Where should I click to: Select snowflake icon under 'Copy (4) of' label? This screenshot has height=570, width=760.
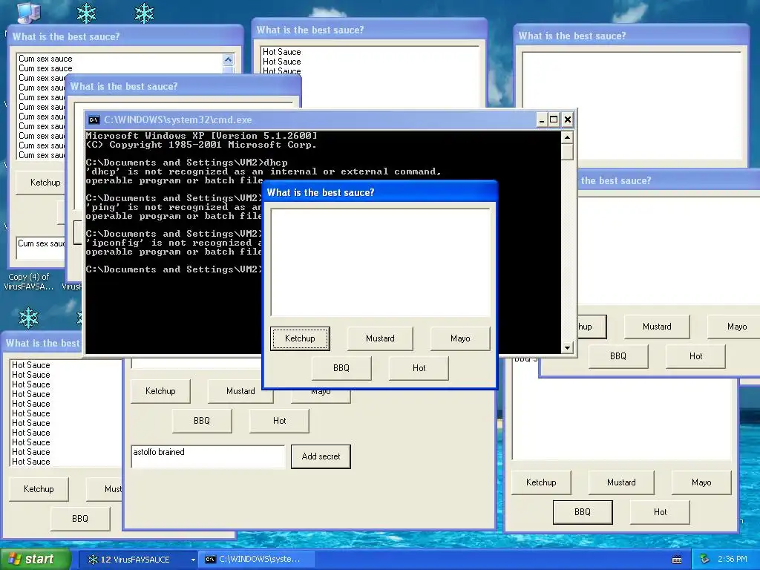(x=28, y=318)
